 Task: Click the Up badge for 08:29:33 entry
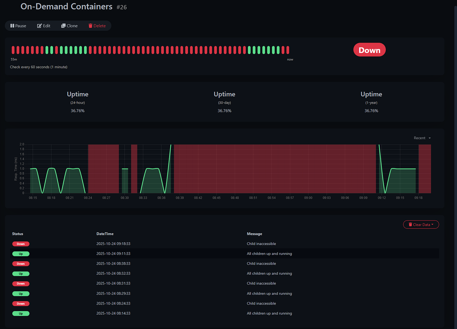[21, 294]
